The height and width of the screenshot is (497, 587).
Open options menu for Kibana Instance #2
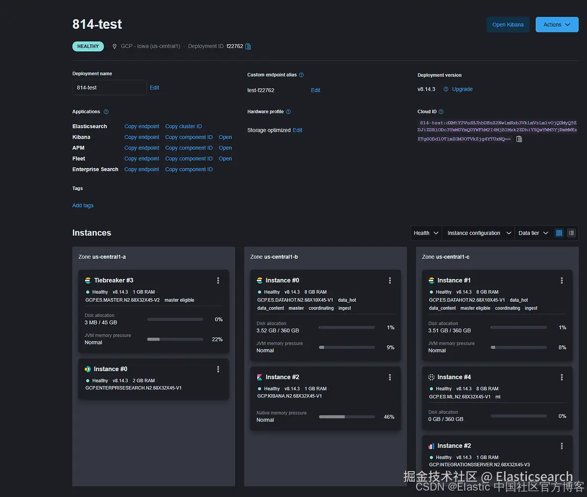click(x=390, y=377)
